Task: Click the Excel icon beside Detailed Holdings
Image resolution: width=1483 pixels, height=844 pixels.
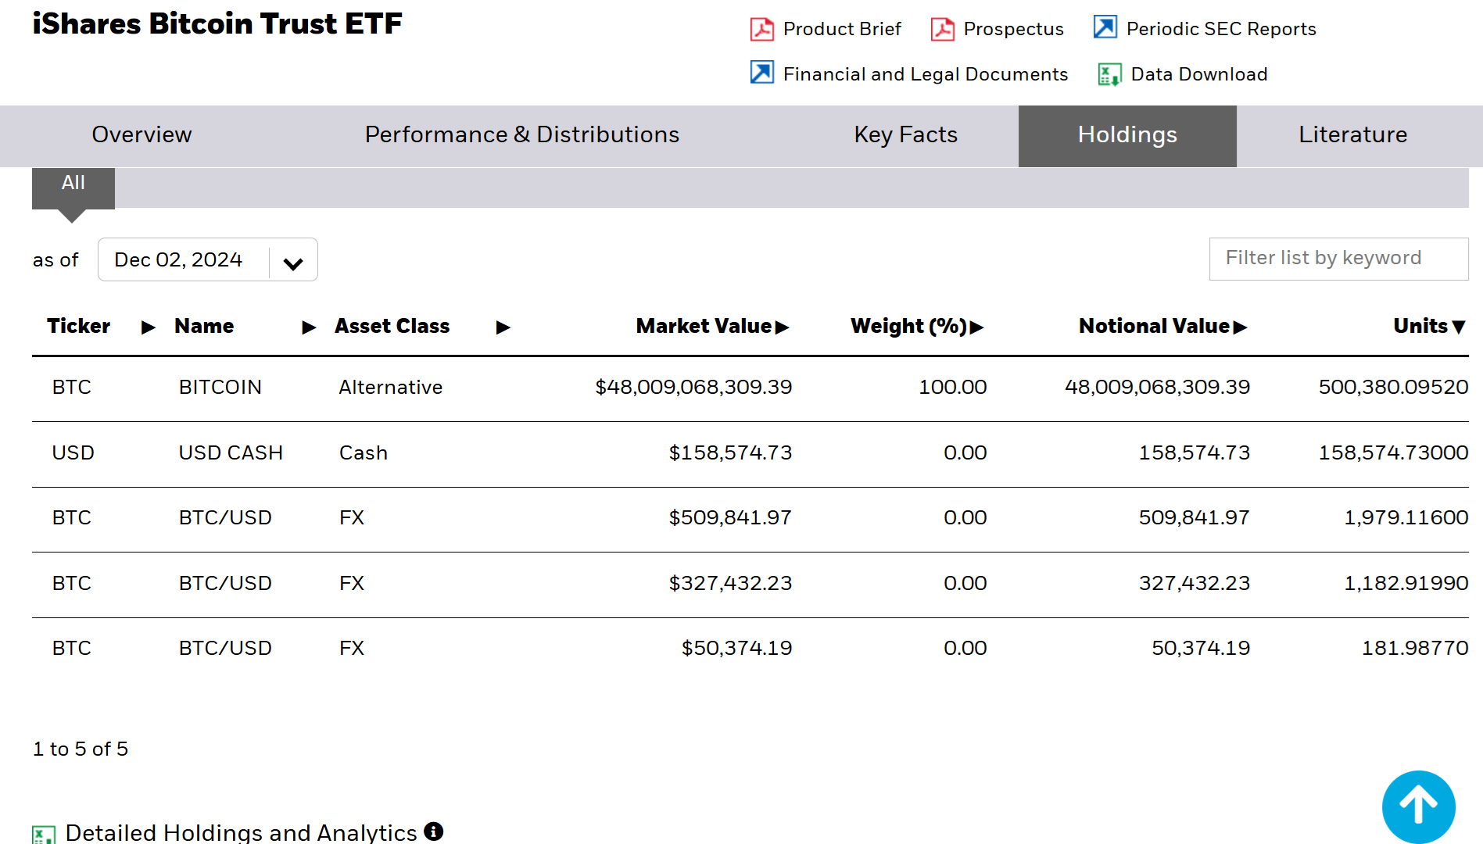Action: (44, 834)
